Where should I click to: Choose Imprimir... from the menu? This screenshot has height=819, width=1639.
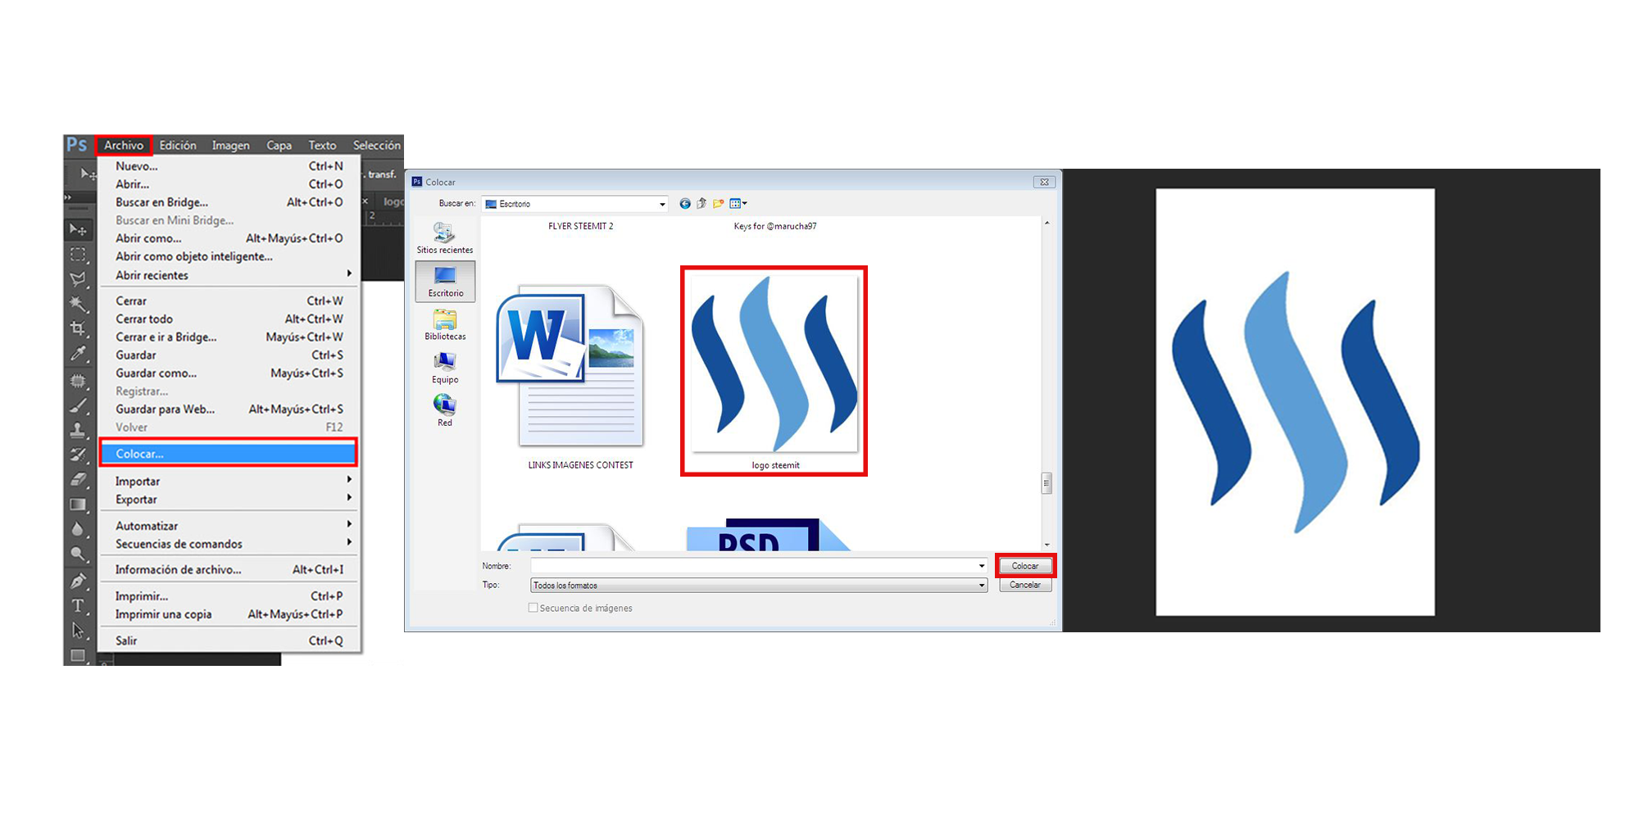(229, 596)
